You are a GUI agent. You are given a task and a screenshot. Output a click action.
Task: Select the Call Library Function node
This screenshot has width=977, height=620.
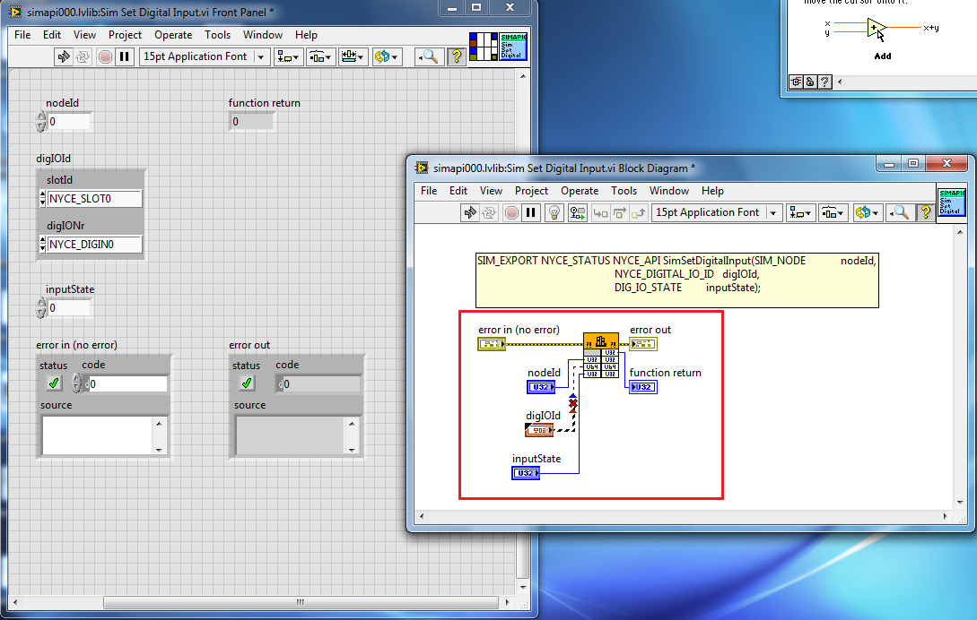click(x=601, y=355)
